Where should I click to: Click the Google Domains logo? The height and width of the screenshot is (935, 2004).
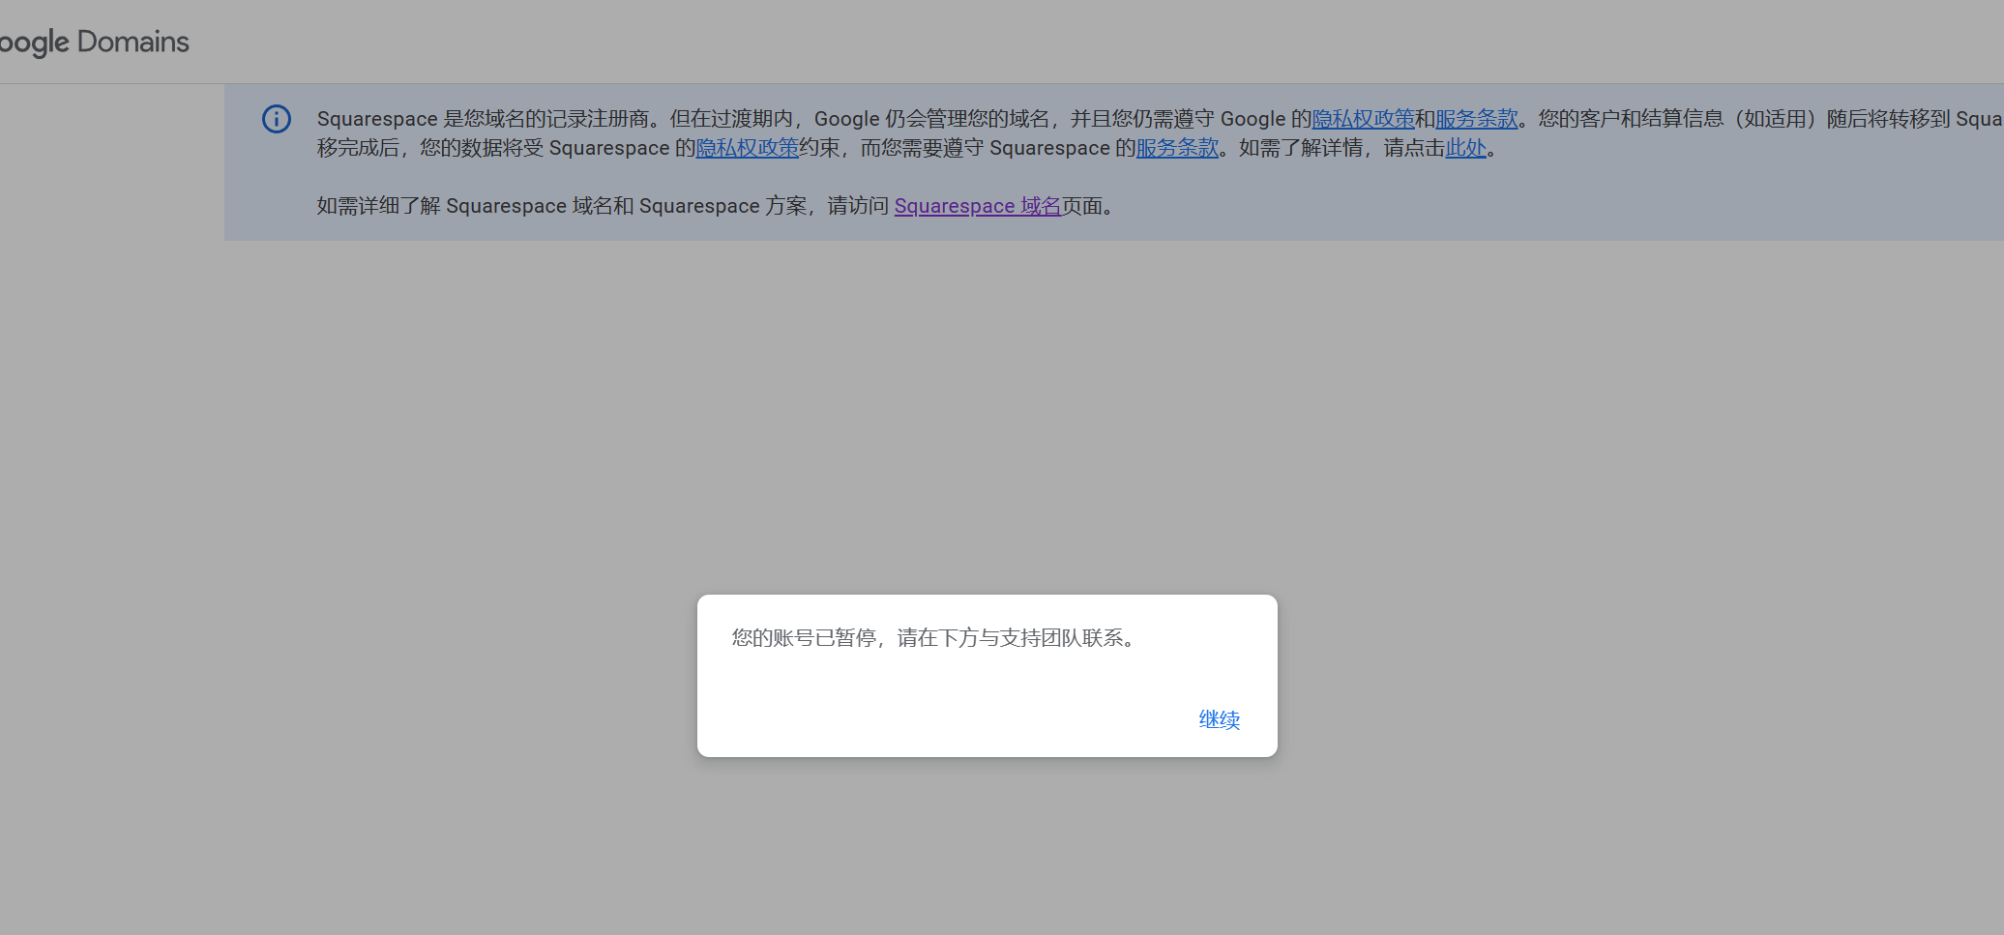coord(94,42)
